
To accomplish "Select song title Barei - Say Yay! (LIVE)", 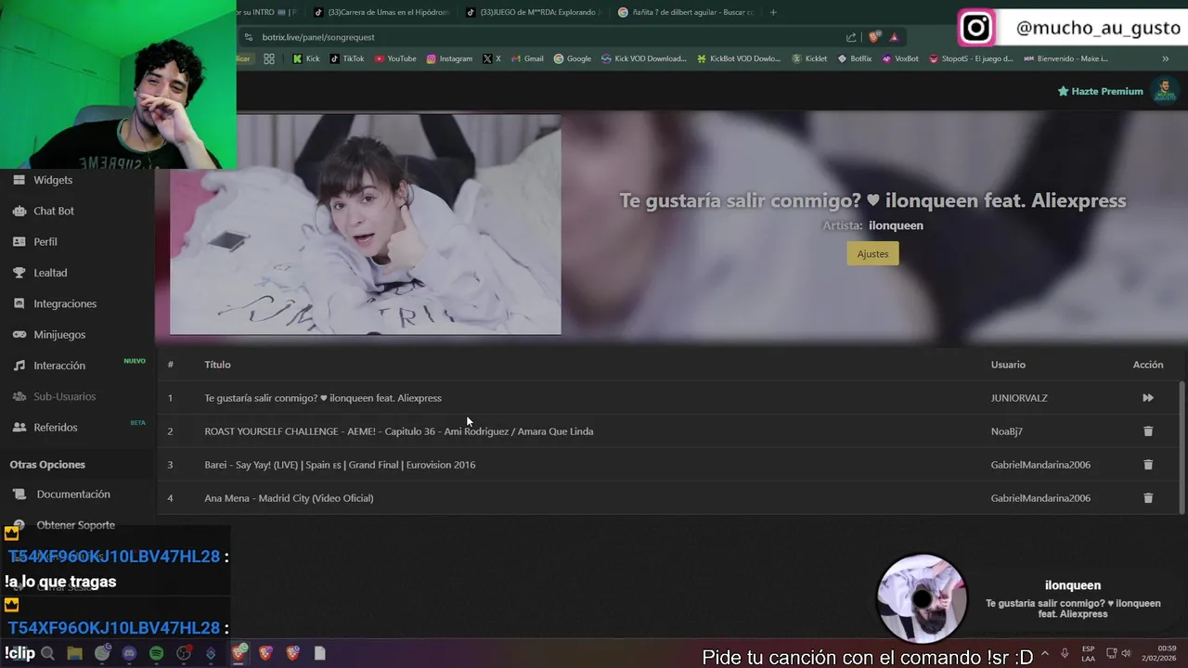I will coord(340,465).
